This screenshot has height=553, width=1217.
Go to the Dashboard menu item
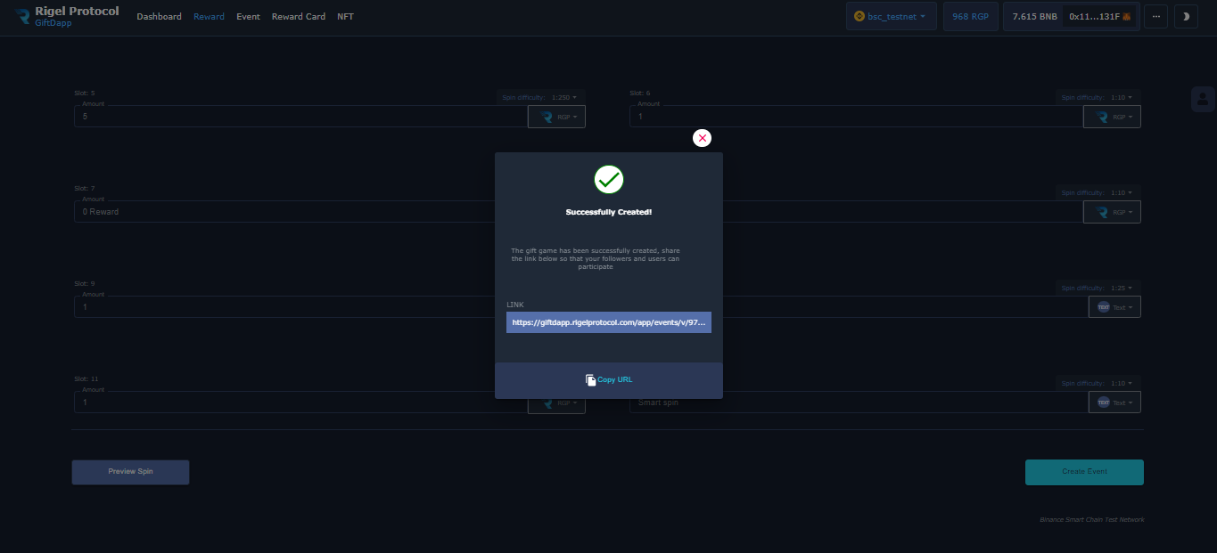point(159,17)
